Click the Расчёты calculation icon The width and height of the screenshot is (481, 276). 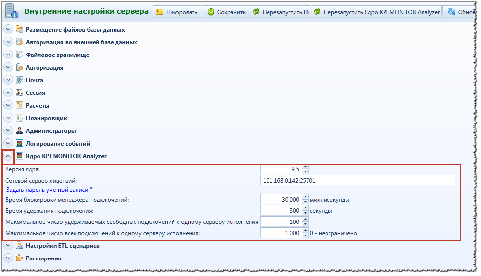pos(19,105)
